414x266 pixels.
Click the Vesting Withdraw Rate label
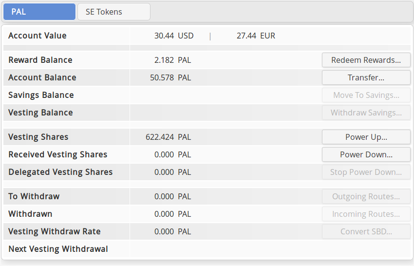[55, 231]
